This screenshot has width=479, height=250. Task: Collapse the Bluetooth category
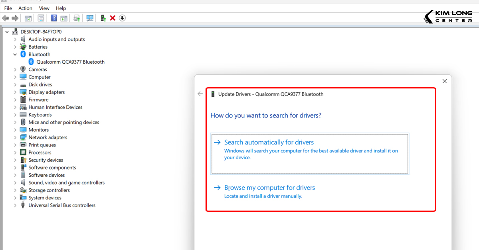(15, 55)
